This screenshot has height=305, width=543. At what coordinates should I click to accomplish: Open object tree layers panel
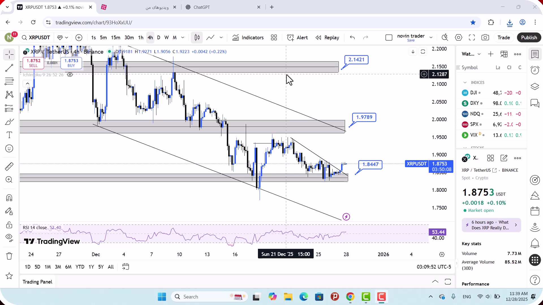coord(535,86)
